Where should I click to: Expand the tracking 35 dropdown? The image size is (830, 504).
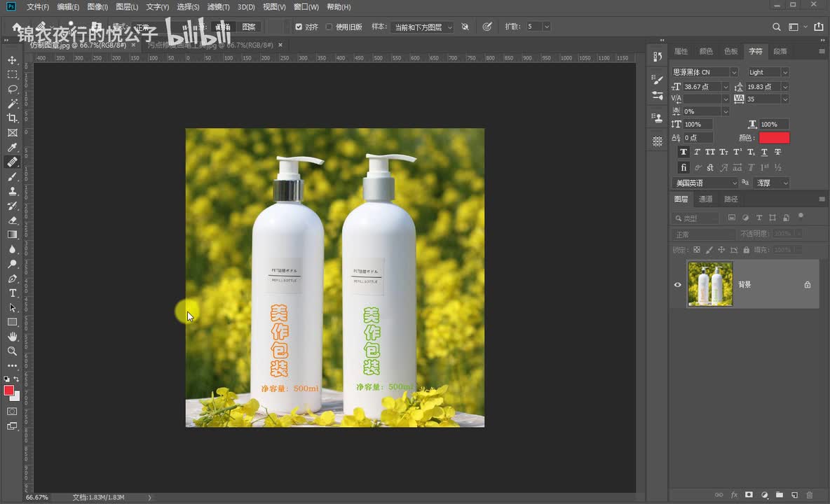click(785, 99)
